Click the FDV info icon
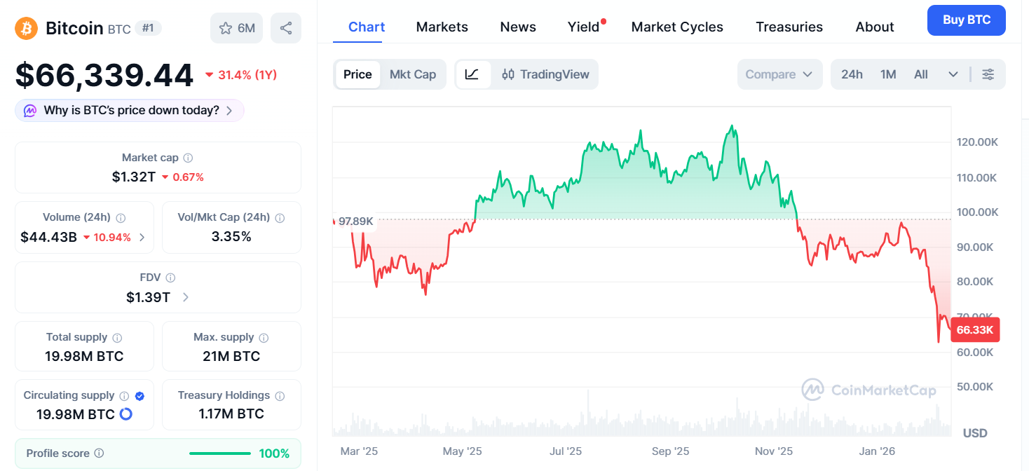 [170, 278]
